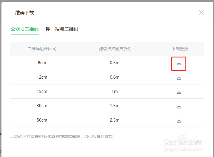Click the 建议扫描距离(米) column header
Screen dimensions: 214x157
(x=115, y=49)
